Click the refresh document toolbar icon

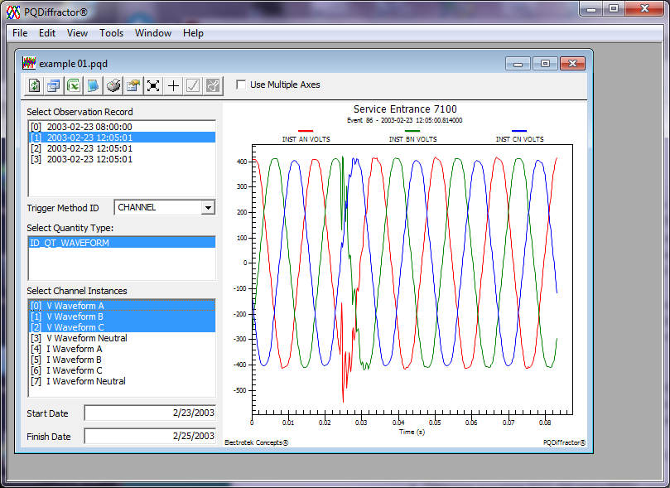click(34, 85)
